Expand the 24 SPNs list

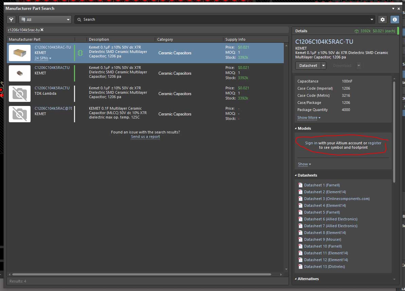tap(43, 58)
